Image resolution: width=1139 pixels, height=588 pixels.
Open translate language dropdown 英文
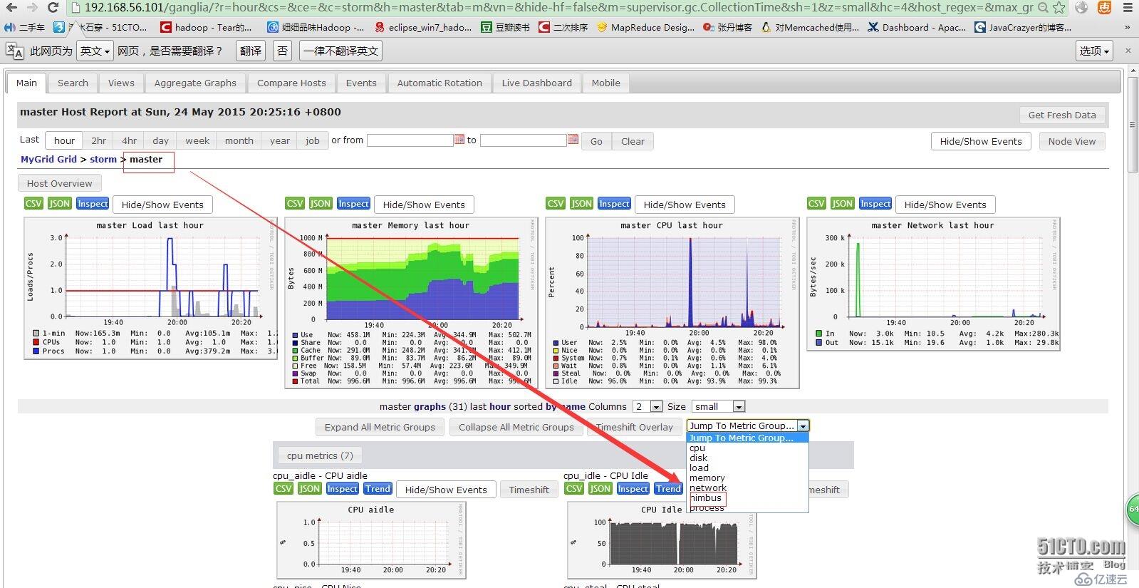tap(95, 51)
